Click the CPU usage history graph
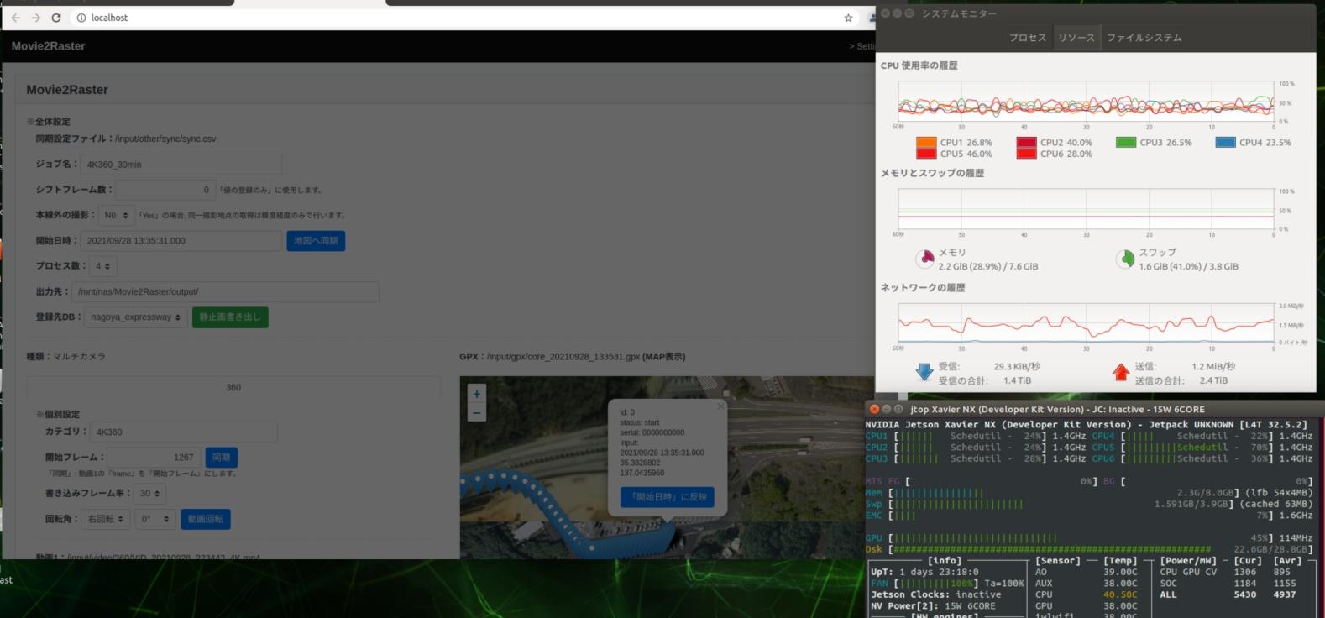Image resolution: width=1325 pixels, height=618 pixels. coord(1086,102)
